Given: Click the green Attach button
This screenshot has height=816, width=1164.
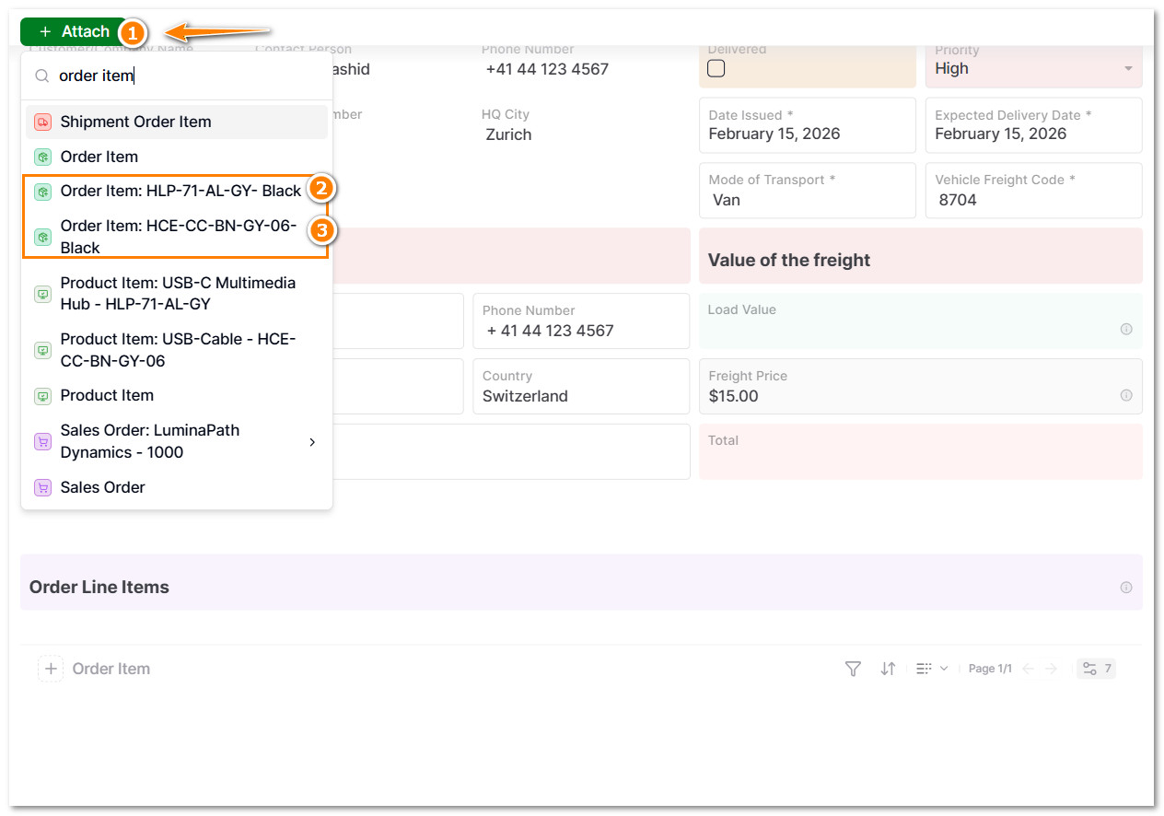Looking at the screenshot, I should click(75, 32).
